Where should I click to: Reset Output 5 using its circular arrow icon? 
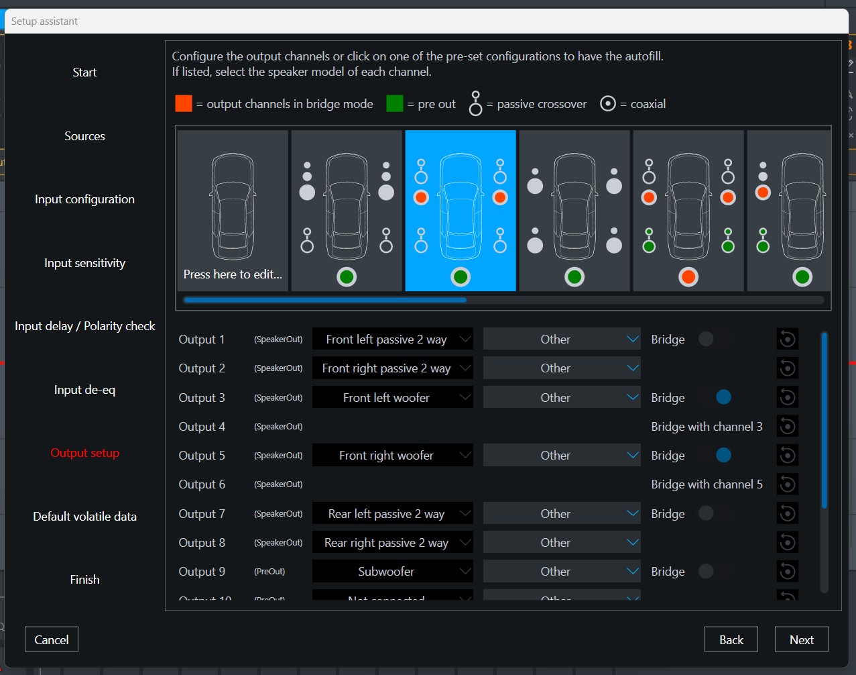pyautogui.click(x=788, y=456)
